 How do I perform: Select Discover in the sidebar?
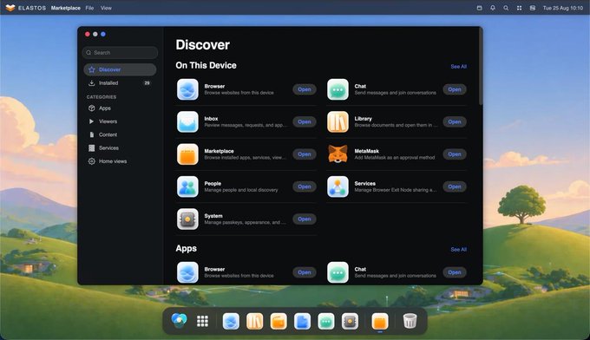120,69
